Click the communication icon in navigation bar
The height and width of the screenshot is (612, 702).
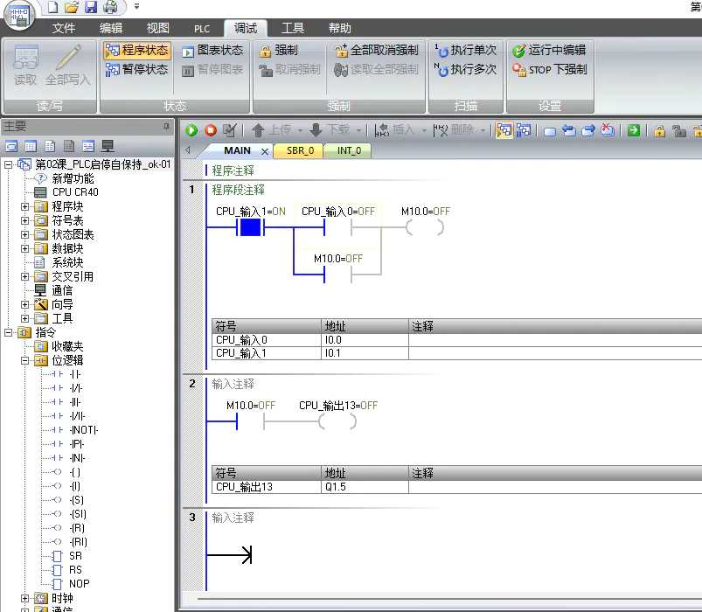pos(108,146)
